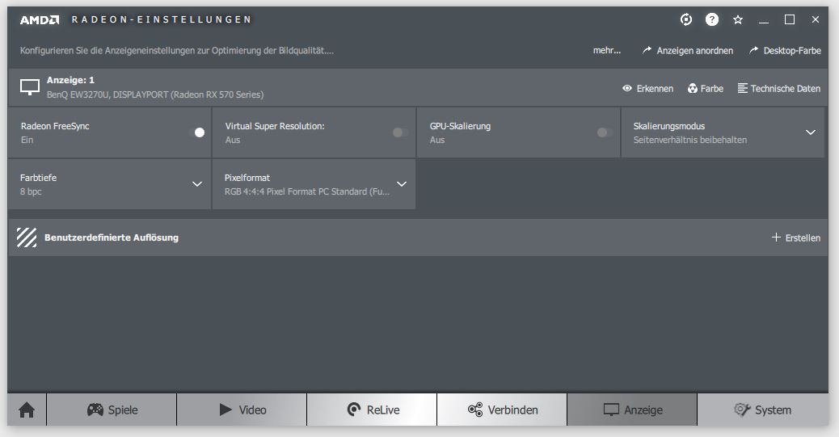Open Technische Daten for the display
839x437 pixels.
point(778,88)
